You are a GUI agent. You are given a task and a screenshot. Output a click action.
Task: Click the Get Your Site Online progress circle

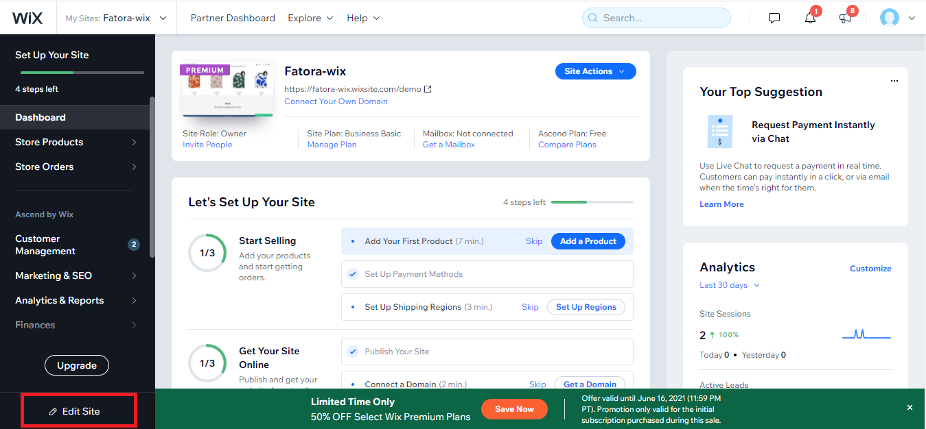pos(207,363)
